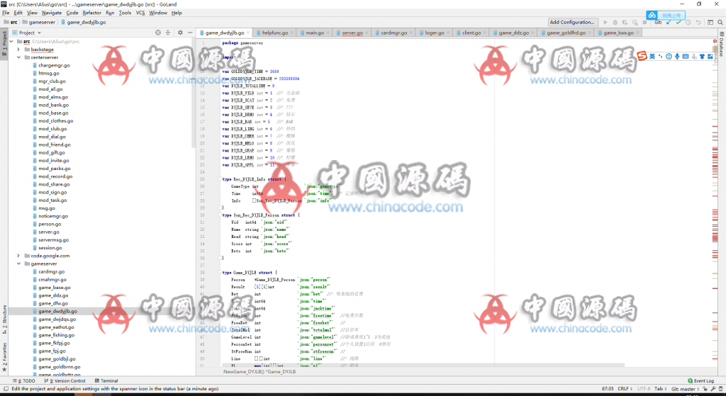Close the server.go tab
The height and width of the screenshot is (396, 726).
pyautogui.click(x=368, y=33)
